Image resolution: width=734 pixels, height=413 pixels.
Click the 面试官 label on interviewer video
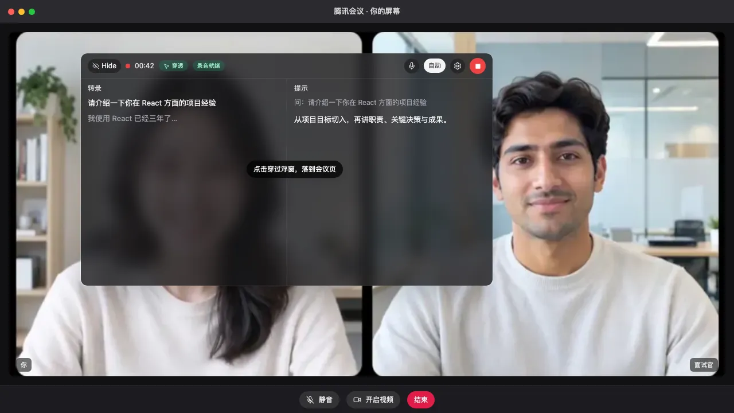coord(704,365)
